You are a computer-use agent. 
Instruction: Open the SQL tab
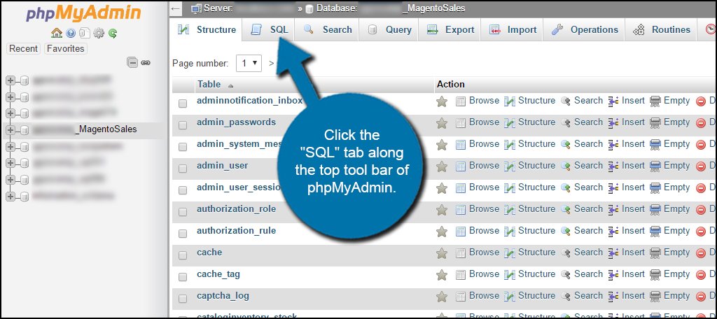coord(270,29)
